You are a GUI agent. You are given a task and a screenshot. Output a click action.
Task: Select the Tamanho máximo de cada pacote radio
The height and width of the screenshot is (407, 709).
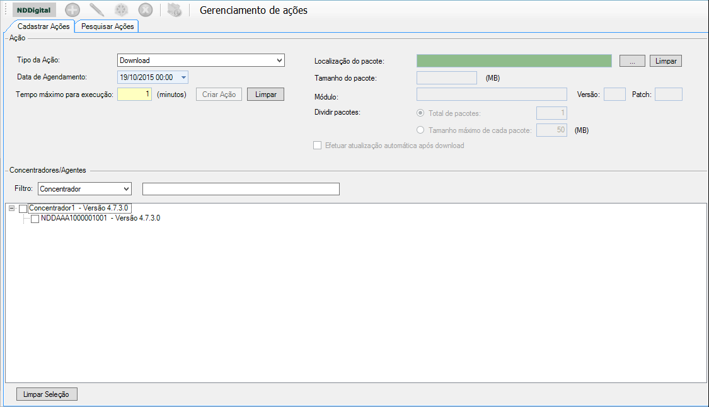tap(420, 130)
